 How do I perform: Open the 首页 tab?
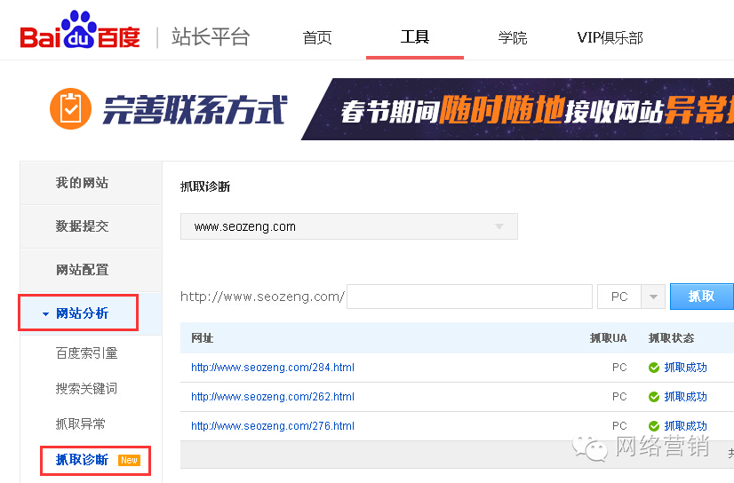[x=317, y=37]
